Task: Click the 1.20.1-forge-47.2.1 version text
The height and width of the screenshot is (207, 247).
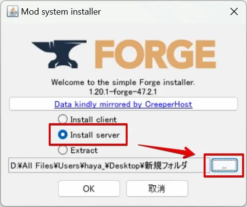Action: pyautogui.click(x=123, y=92)
